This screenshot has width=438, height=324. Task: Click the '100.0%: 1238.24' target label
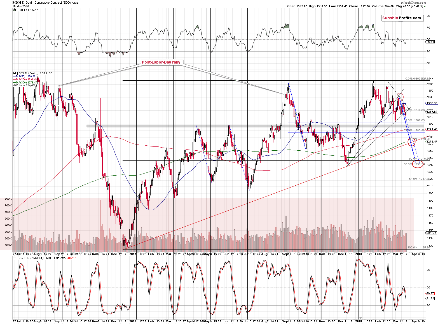point(413,164)
